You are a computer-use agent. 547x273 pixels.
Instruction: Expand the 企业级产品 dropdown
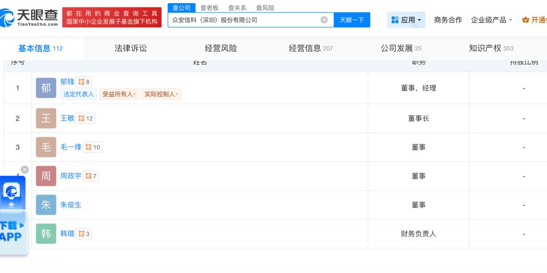click(x=491, y=20)
